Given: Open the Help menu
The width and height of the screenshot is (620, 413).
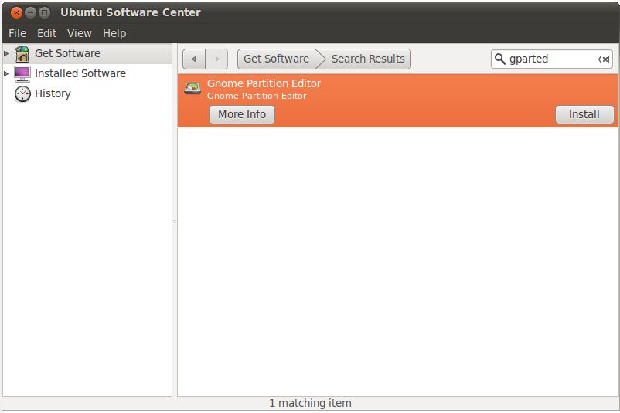Looking at the screenshot, I should pos(114,33).
